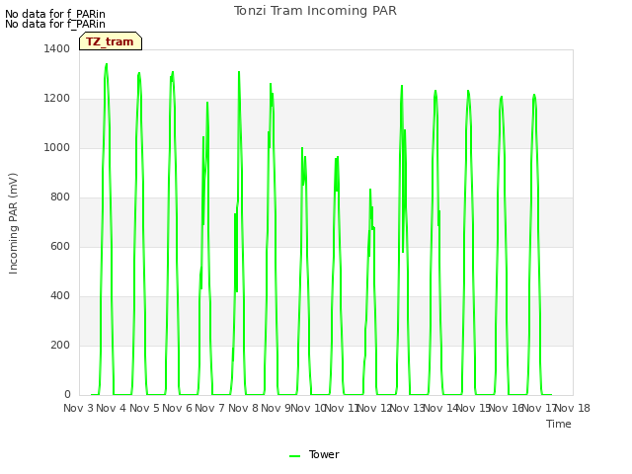This screenshot has width=632, height=474.
Task: Click the Nov 5 x-axis label
Action: point(144,408)
